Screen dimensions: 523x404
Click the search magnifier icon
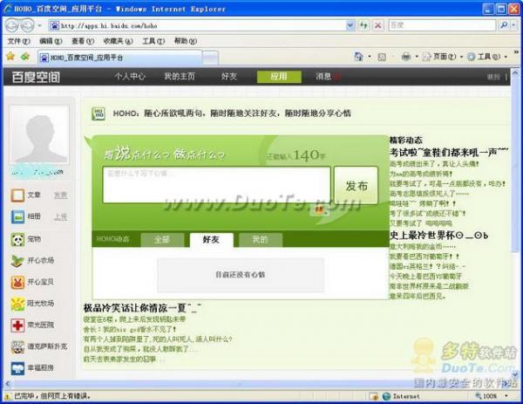[504, 25]
